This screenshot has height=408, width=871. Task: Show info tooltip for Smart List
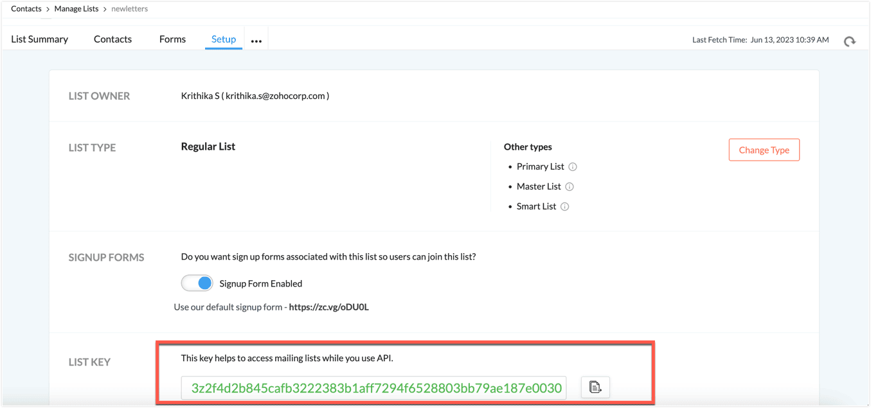pyautogui.click(x=564, y=206)
